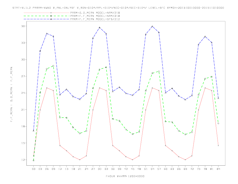Click the vertical y-axis title F.F_MEAN | O.O_MEAN
Viewport: 238px width, 184px height.
[11, 94]
